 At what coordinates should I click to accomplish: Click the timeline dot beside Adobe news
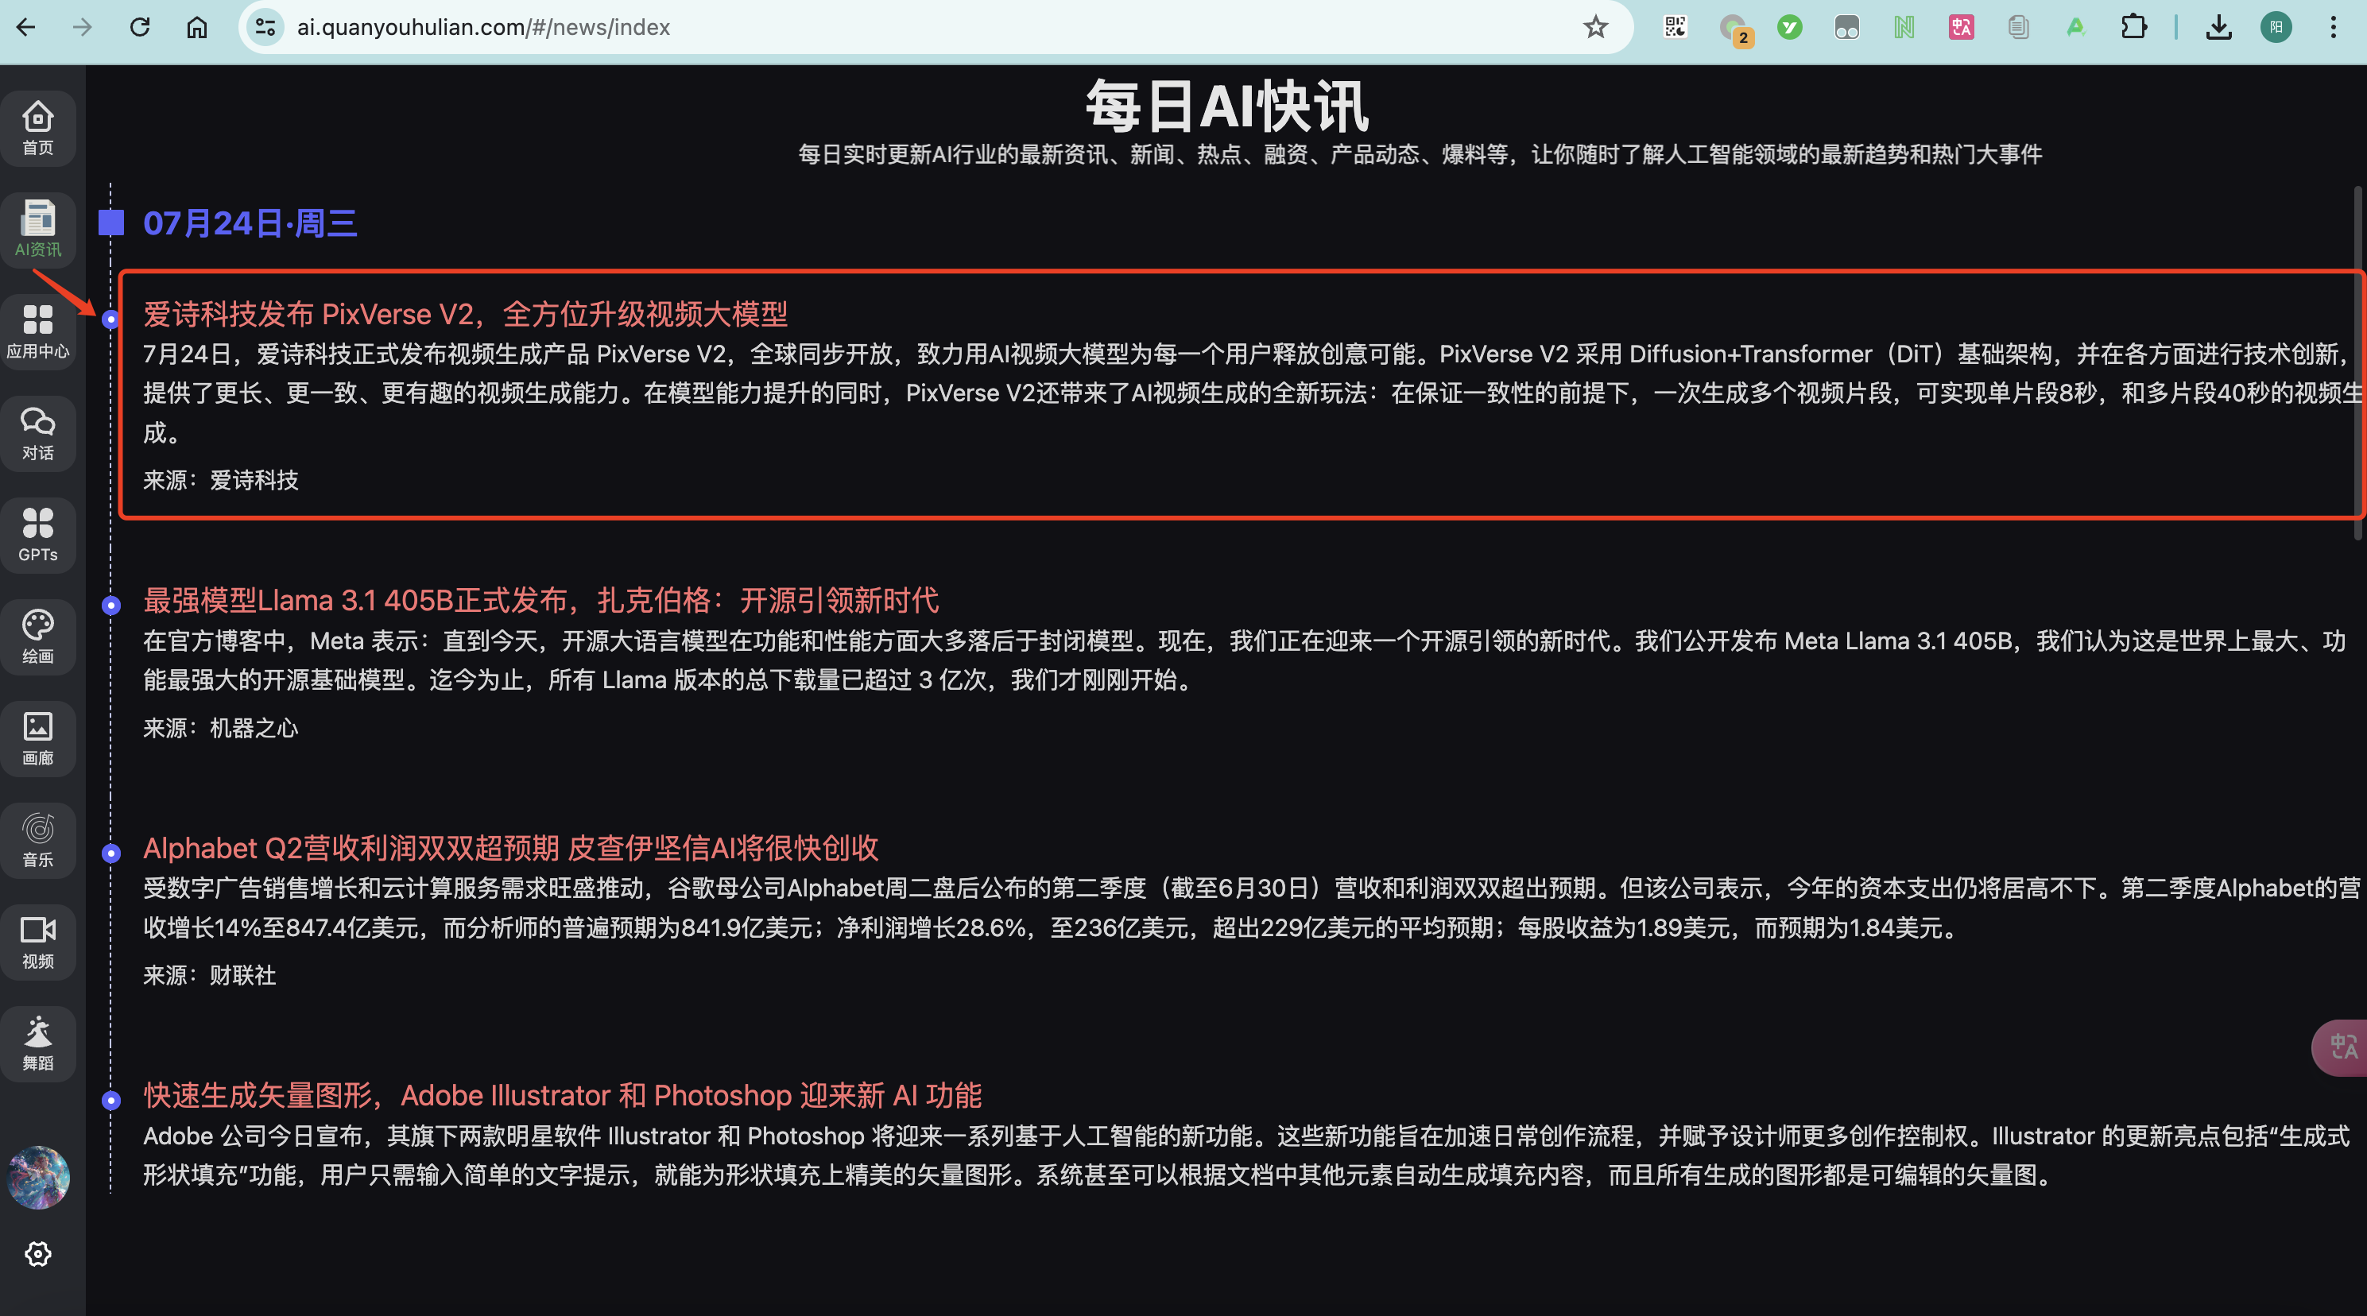(111, 1100)
